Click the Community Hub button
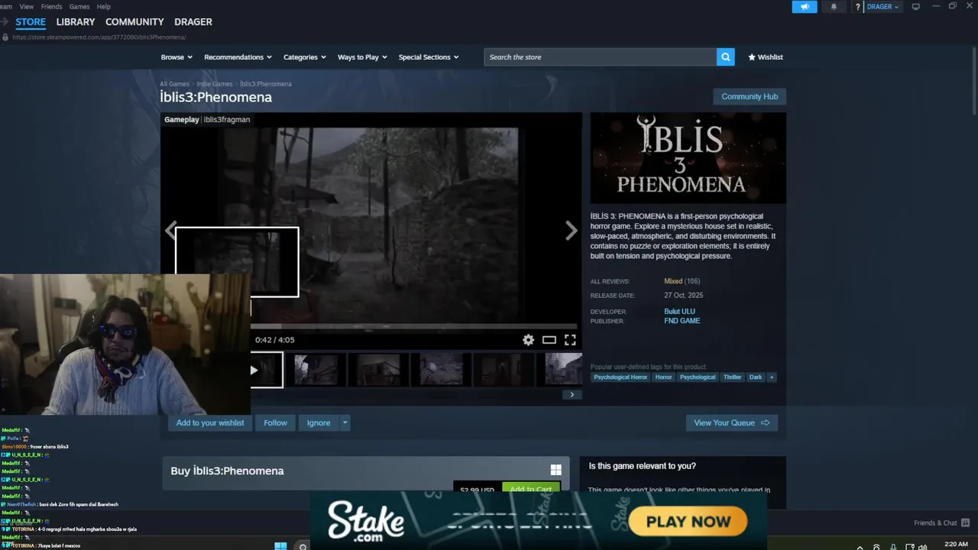Screen dimensions: 978x550 [x=750, y=96]
